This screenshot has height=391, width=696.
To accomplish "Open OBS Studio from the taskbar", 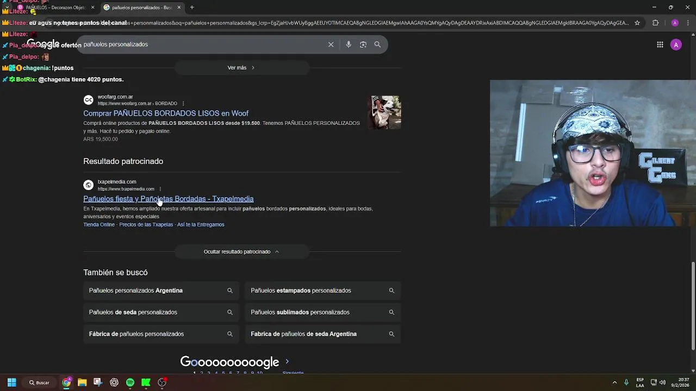I will 162,382.
